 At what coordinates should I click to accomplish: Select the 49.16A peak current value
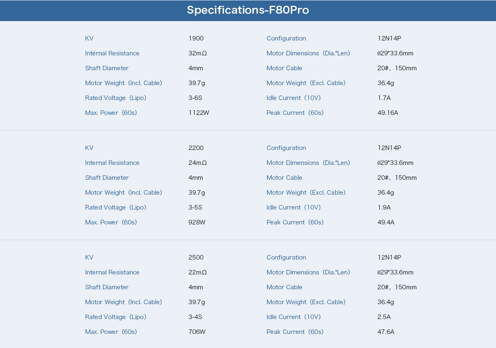point(388,113)
